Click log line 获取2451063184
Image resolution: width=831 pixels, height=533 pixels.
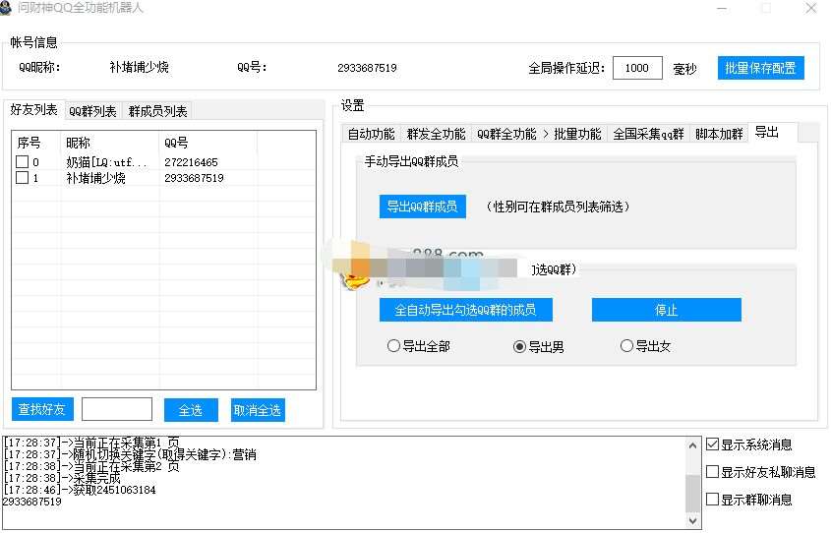click(x=80, y=490)
